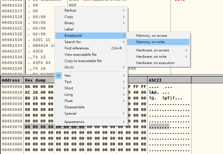Screen dimensions: 223x154
Task: Open the Backup submenu
Action: (x=70, y=10)
